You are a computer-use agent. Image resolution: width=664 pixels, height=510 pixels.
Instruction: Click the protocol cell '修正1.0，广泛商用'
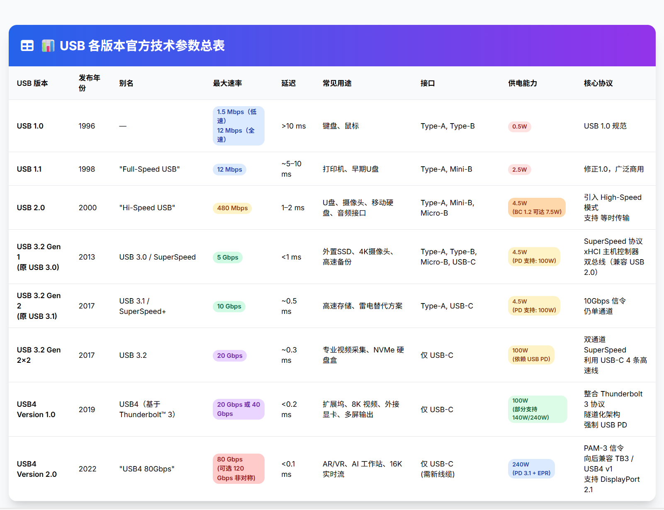[614, 169]
